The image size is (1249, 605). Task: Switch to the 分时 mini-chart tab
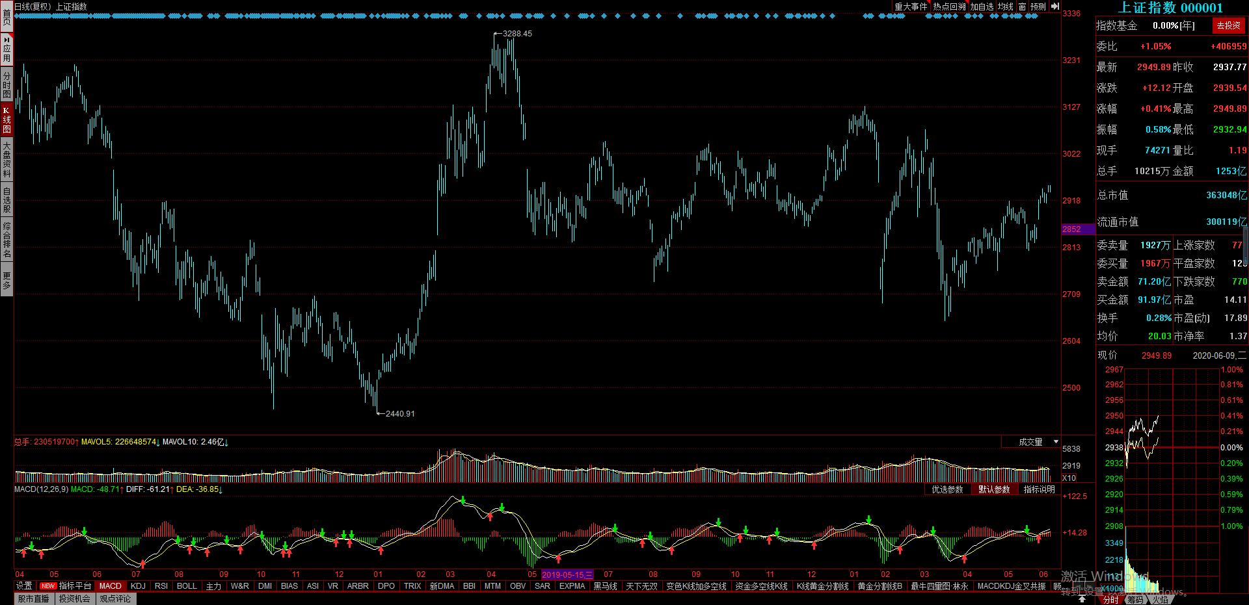click(1111, 600)
